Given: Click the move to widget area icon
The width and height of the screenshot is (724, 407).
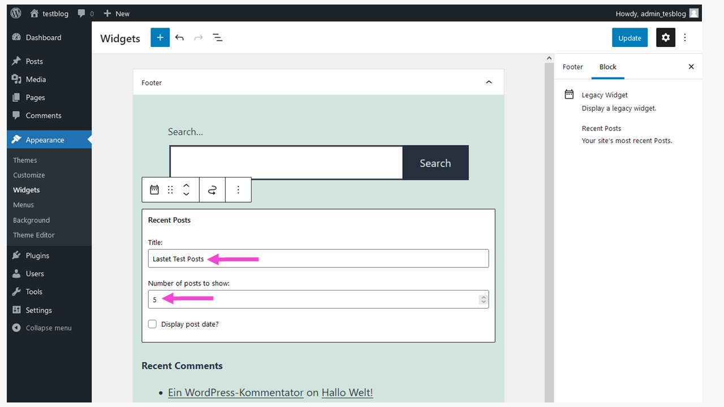Looking at the screenshot, I should tap(212, 190).
